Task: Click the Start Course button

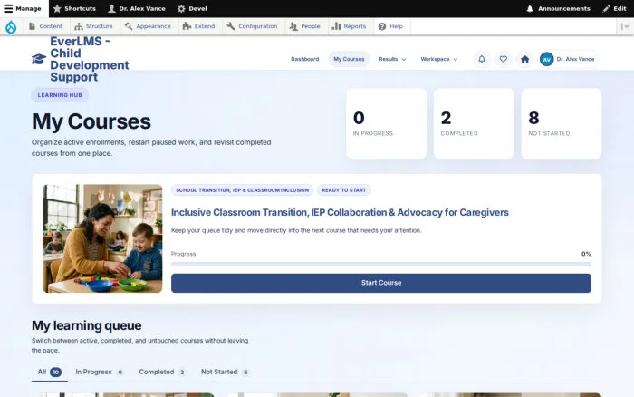Action: 381,283
